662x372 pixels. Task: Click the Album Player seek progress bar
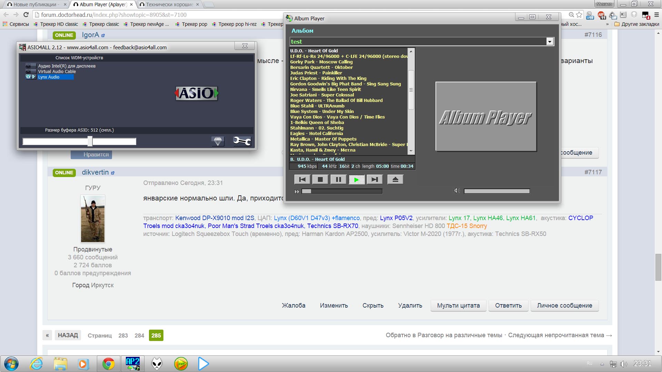click(342, 191)
